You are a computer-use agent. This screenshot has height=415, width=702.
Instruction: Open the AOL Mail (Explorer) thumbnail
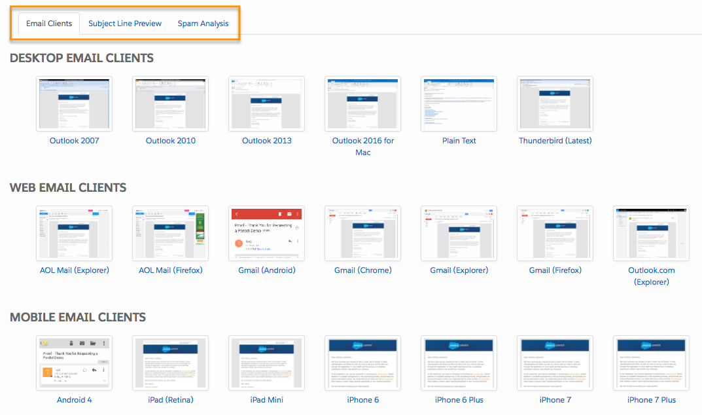75,234
